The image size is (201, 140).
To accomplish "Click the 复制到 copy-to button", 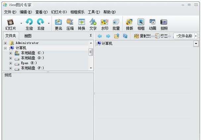I will (142, 36).
